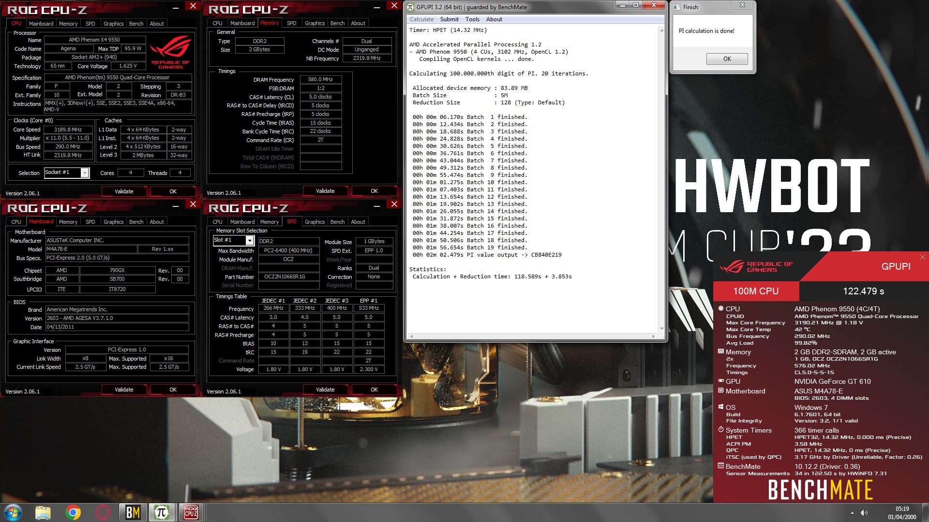Screen dimensions: 929x522
Task: Click the BIOS Version 2603 field
Action: tap(117, 319)
